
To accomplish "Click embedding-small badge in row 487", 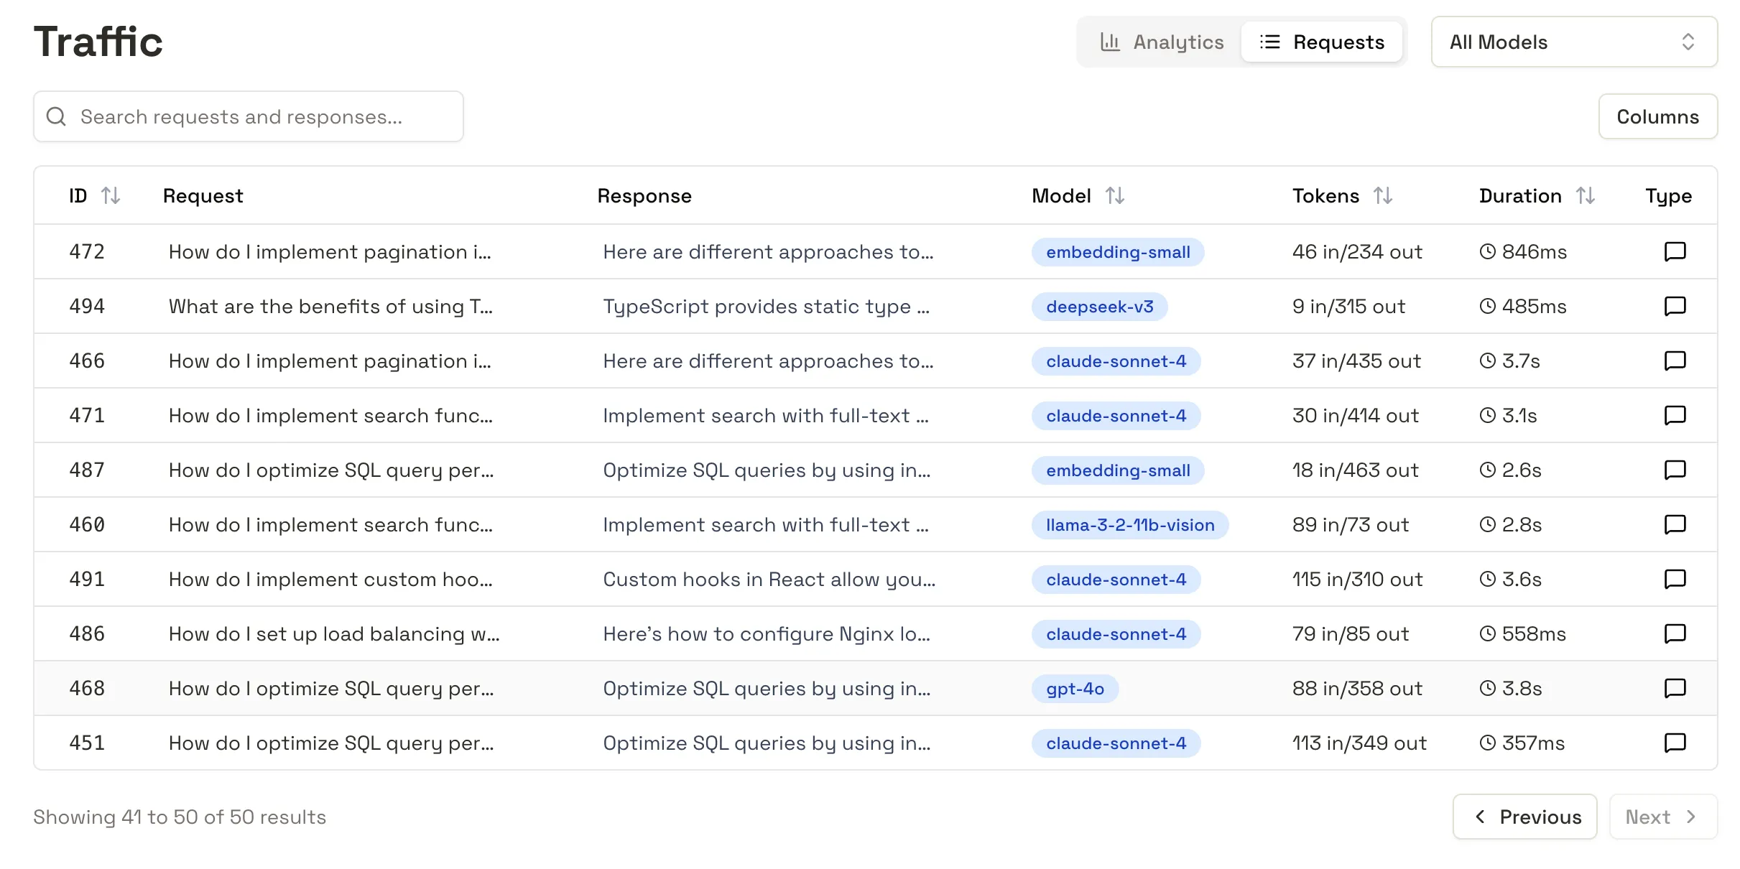I will [x=1118, y=470].
